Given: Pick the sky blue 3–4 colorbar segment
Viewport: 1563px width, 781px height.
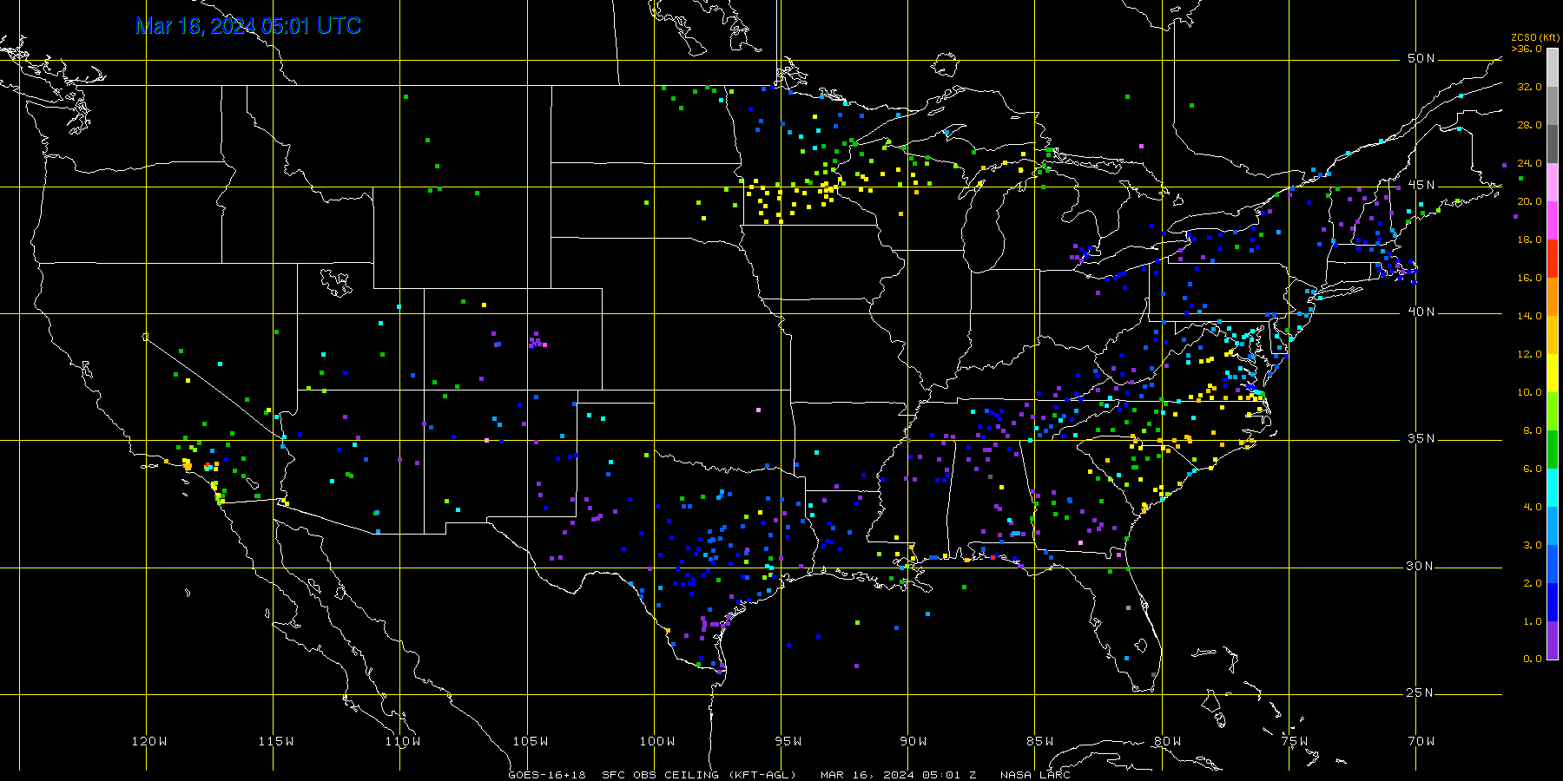Looking at the screenshot, I should click(1553, 526).
